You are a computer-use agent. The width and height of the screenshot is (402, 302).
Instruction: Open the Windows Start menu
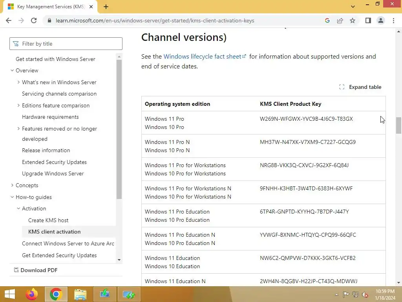(x=10, y=294)
